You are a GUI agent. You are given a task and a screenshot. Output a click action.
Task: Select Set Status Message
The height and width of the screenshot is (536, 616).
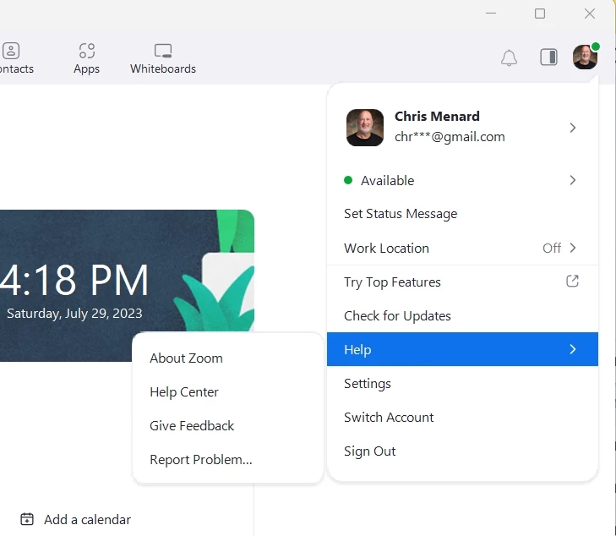tap(462, 214)
